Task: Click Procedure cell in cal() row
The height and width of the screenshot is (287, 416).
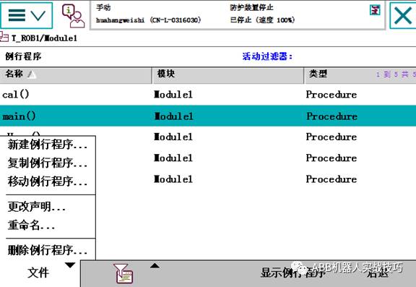Action: click(x=331, y=95)
